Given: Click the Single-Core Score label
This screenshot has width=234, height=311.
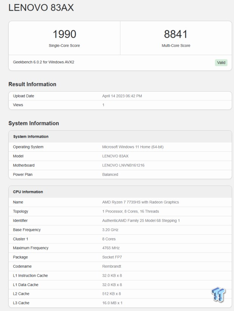Looking at the screenshot, I should click(64, 46).
